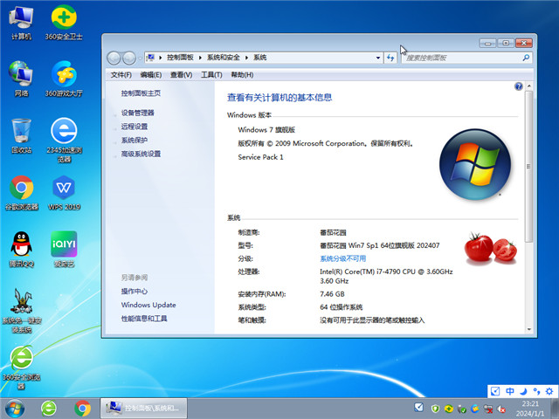Click the scrollbar up arrow
The height and width of the screenshot is (419, 559).
pos(528,86)
